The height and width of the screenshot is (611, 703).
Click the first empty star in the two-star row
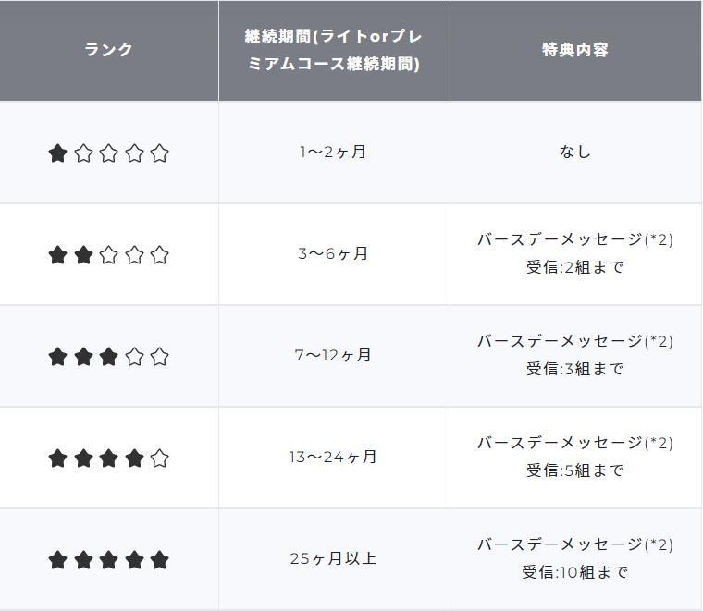click(x=109, y=255)
